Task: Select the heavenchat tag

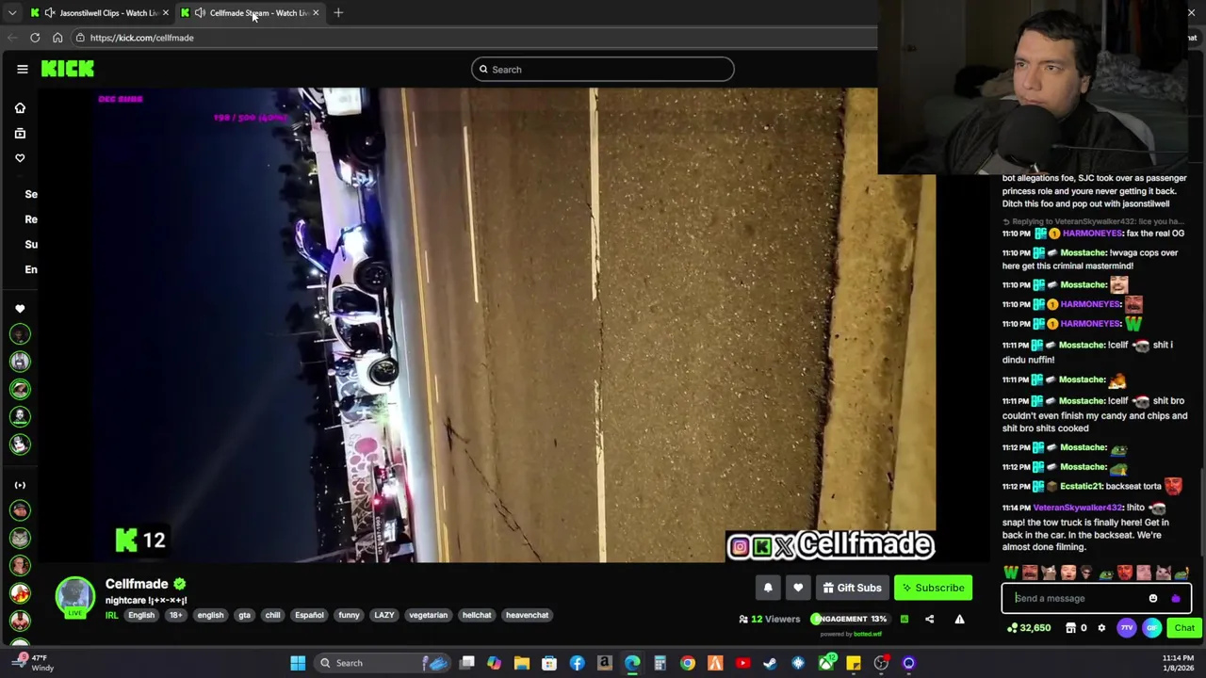Action: coord(527,615)
